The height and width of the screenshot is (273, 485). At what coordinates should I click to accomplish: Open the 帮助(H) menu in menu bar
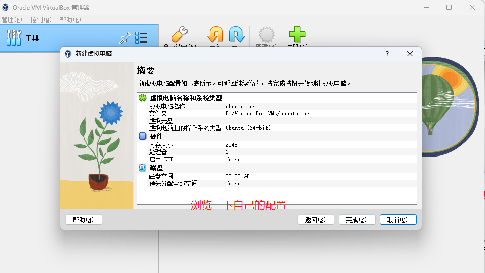[x=70, y=20]
